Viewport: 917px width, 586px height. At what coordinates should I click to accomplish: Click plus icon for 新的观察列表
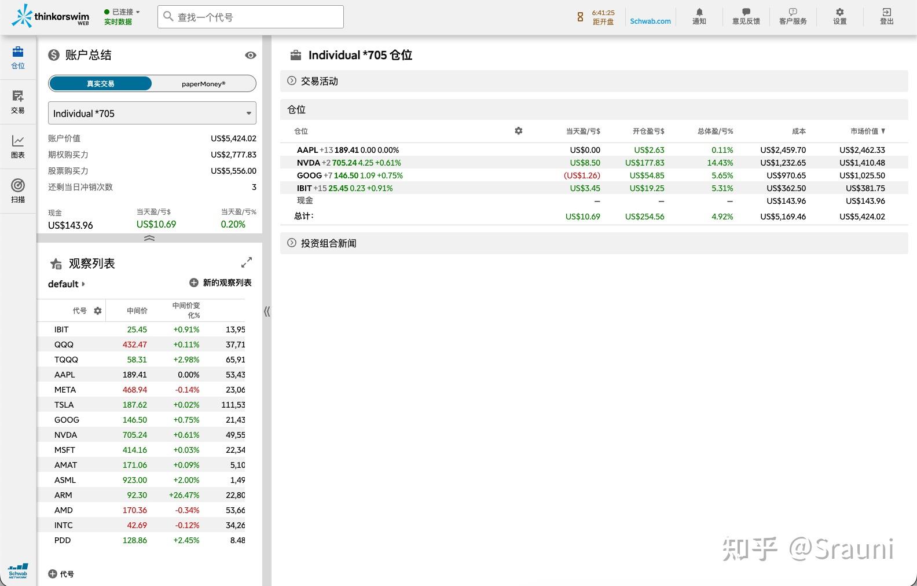[x=194, y=283]
